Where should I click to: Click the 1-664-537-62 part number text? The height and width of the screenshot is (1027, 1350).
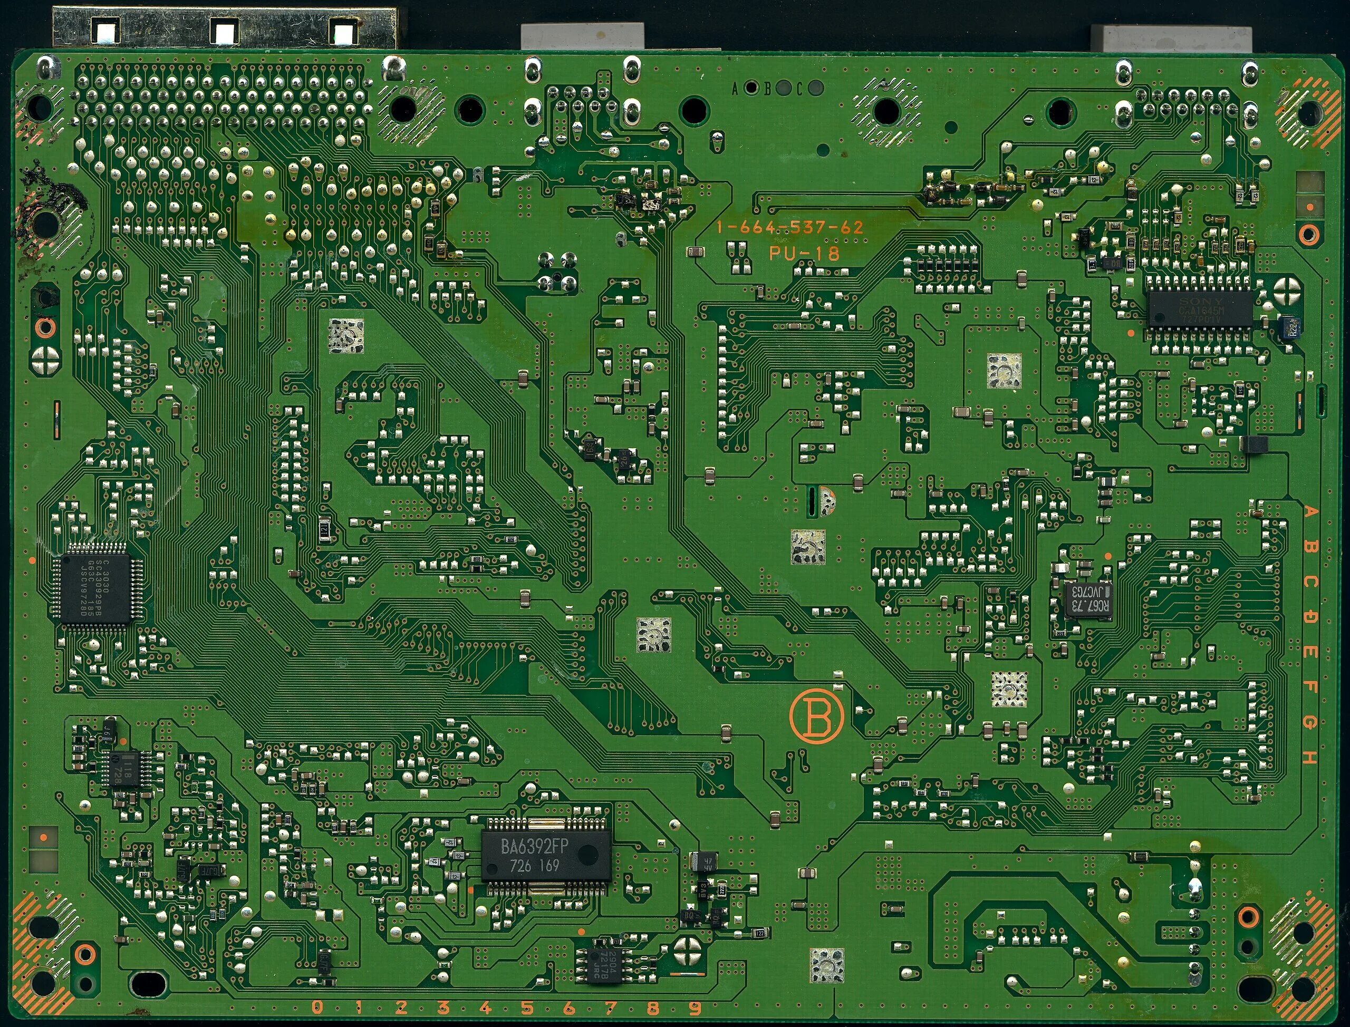point(790,227)
